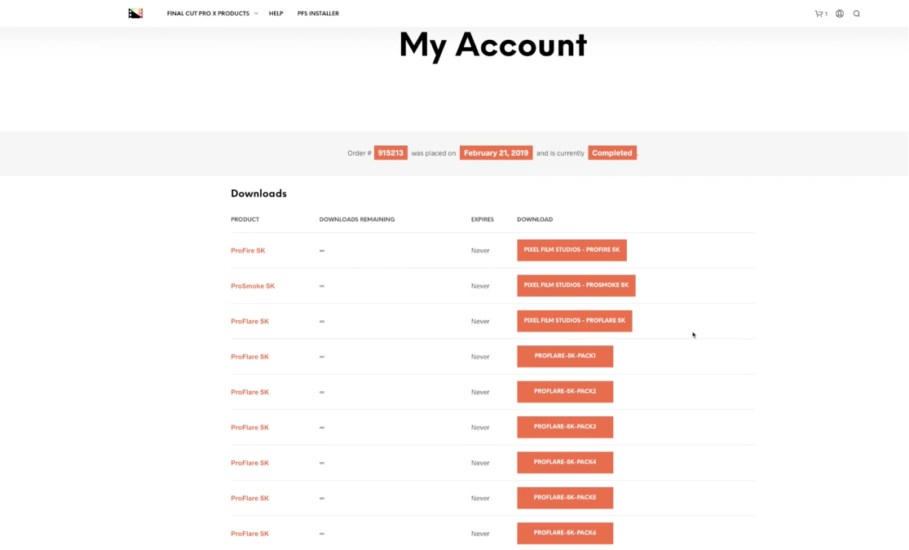The width and height of the screenshot is (909, 550).
Task: Open ProFlare 5K link in Pack5 row
Action: point(249,498)
